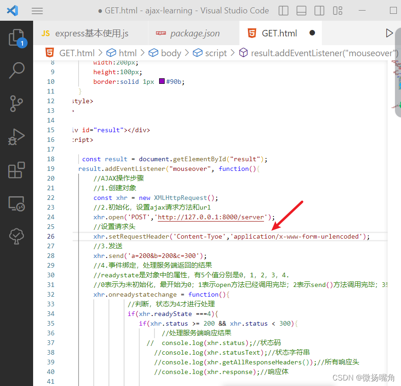Click 'getElementById' on line 18
Viewport: 401px width, 386px height.
[200, 159]
